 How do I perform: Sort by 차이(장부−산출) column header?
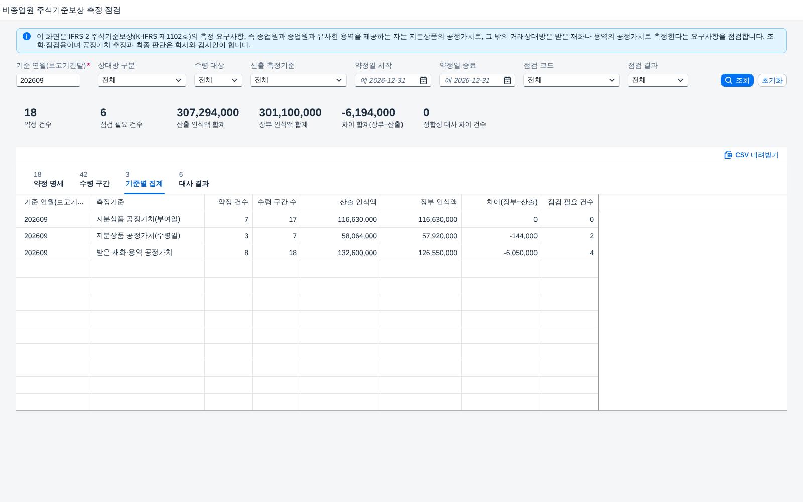501,202
